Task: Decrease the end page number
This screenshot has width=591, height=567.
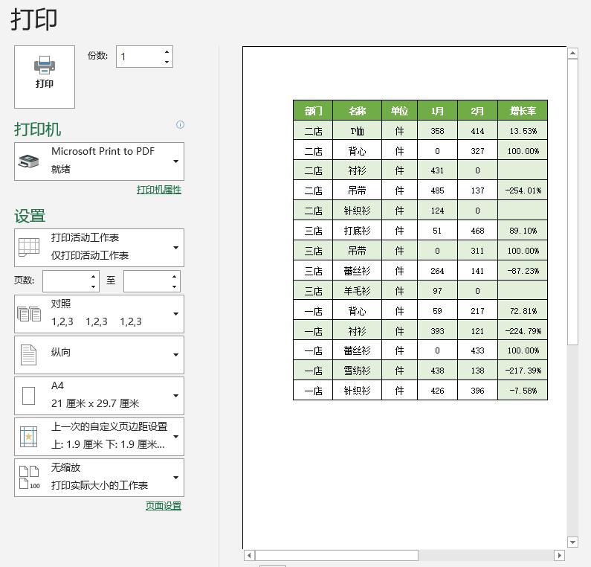Action: [174, 286]
